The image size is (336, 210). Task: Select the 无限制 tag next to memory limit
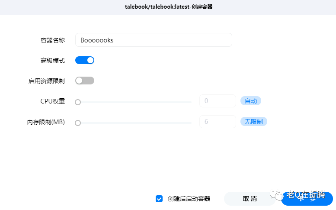pos(254,122)
